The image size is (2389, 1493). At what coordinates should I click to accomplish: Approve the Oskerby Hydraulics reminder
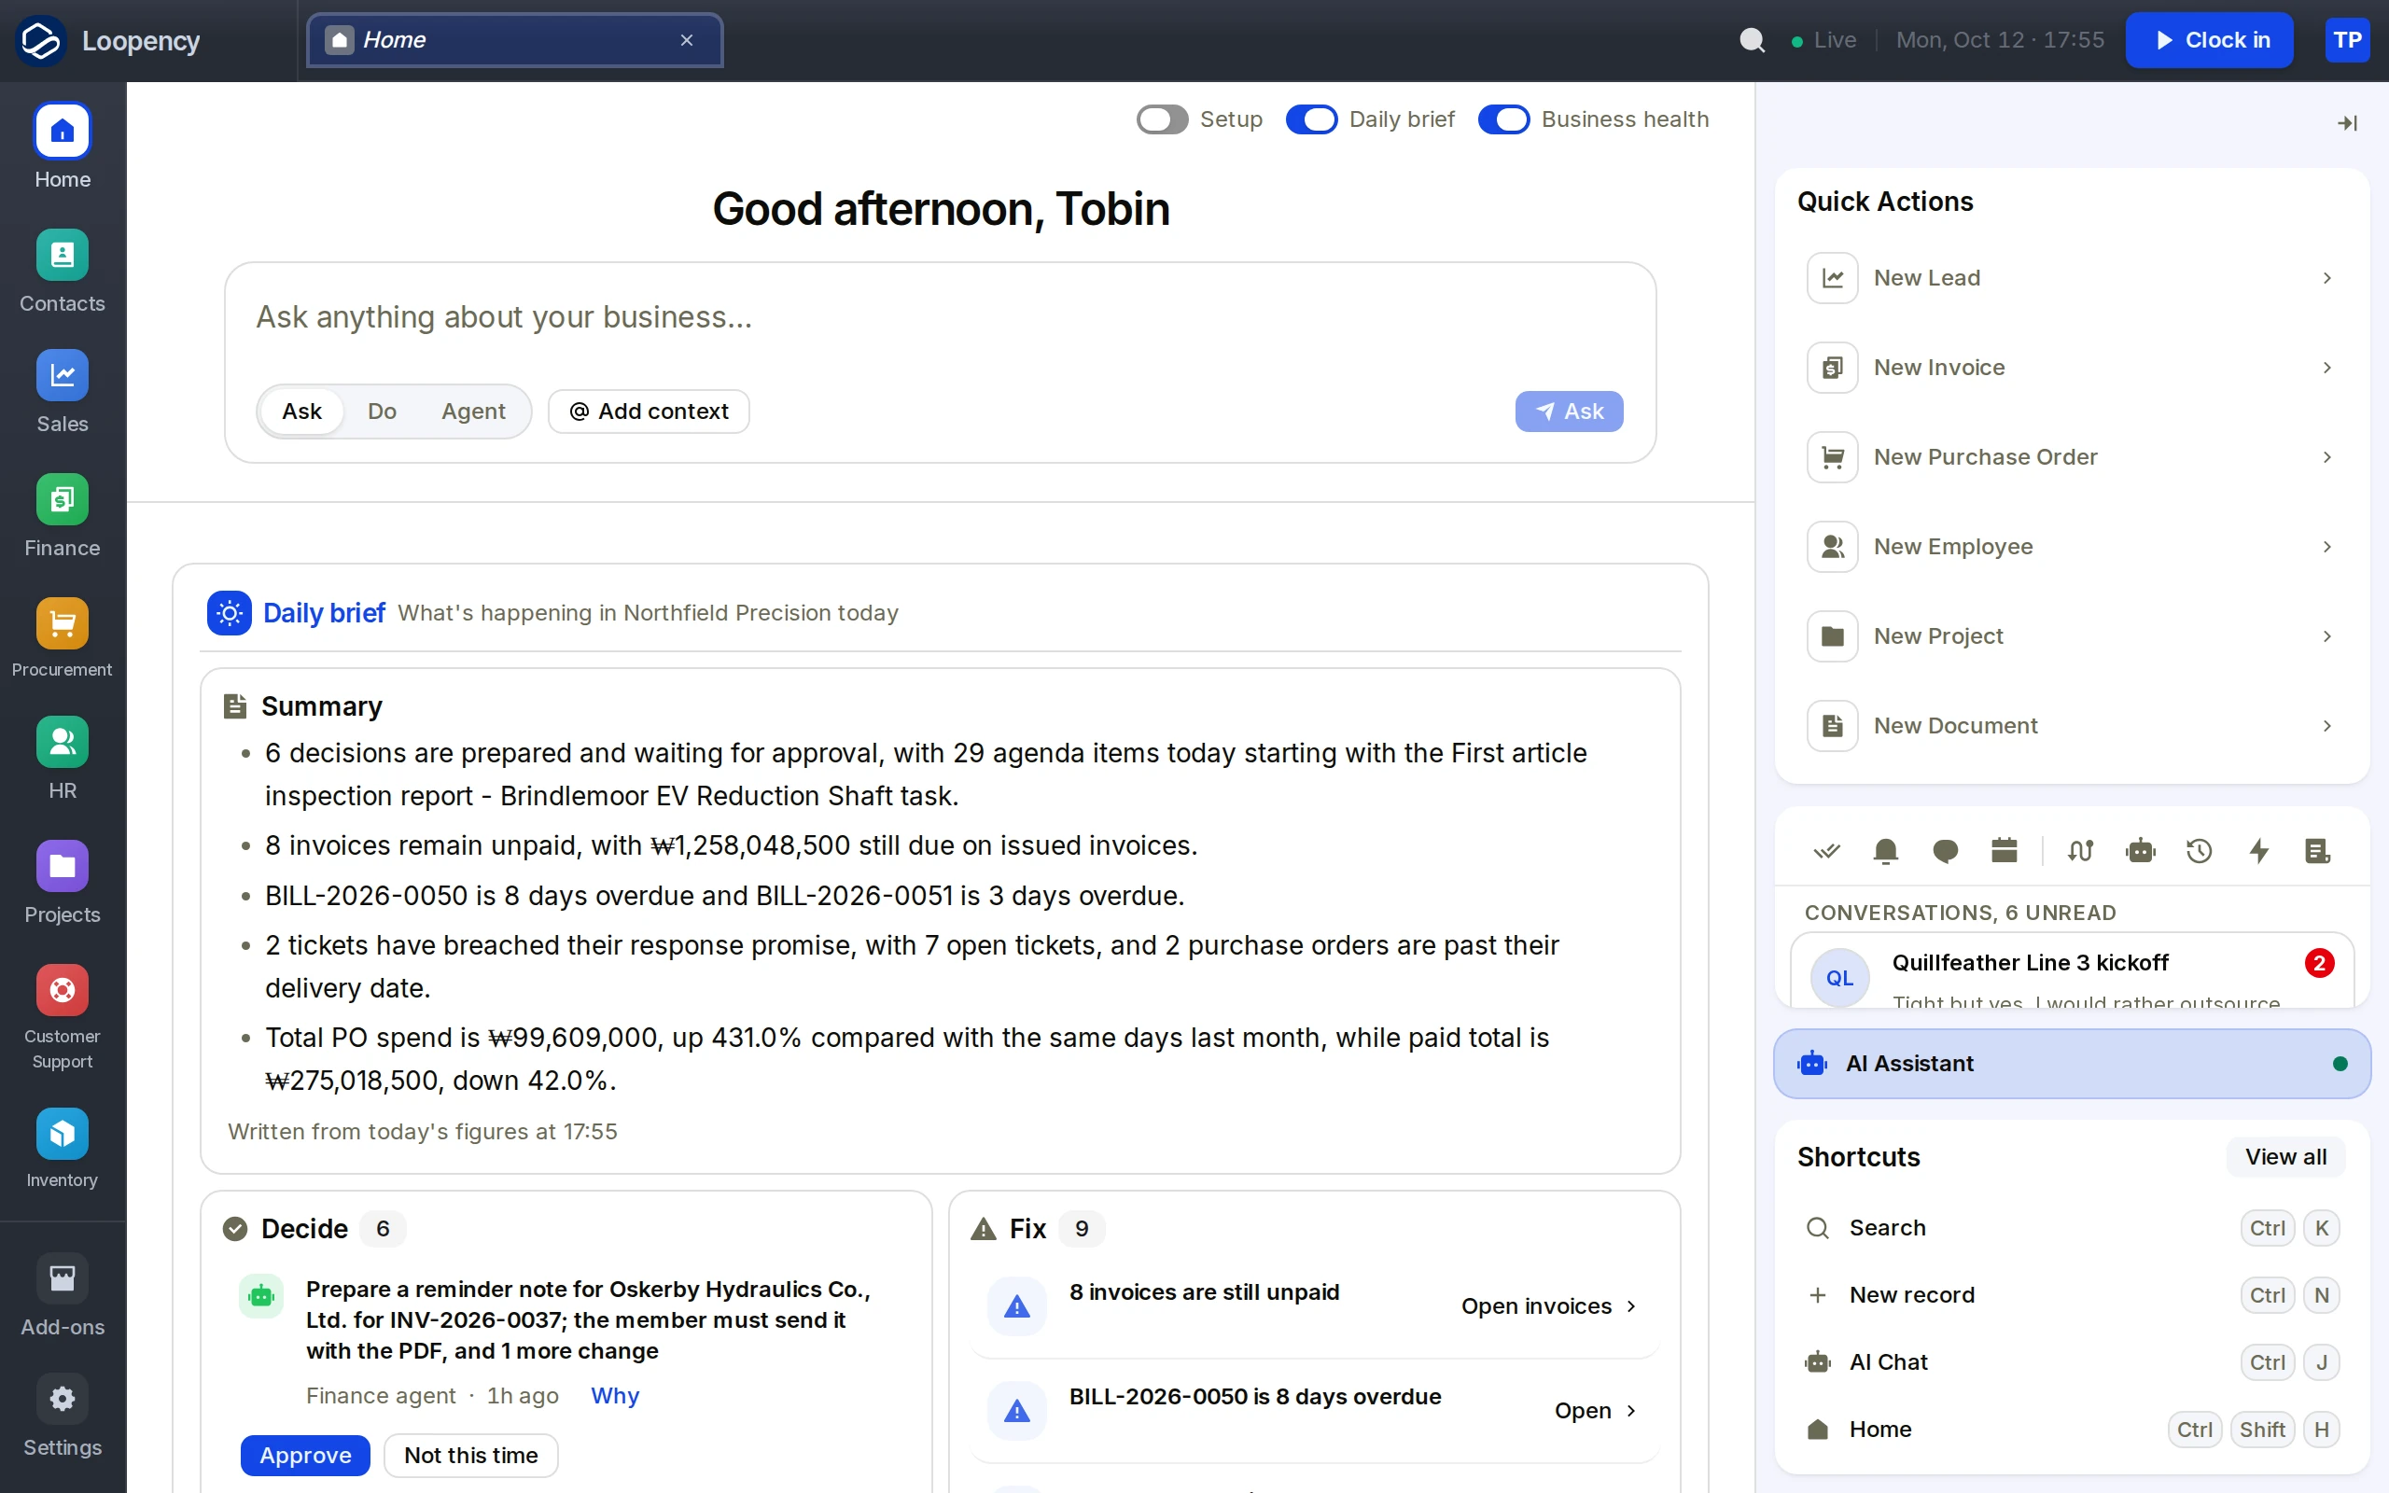[x=305, y=1455]
